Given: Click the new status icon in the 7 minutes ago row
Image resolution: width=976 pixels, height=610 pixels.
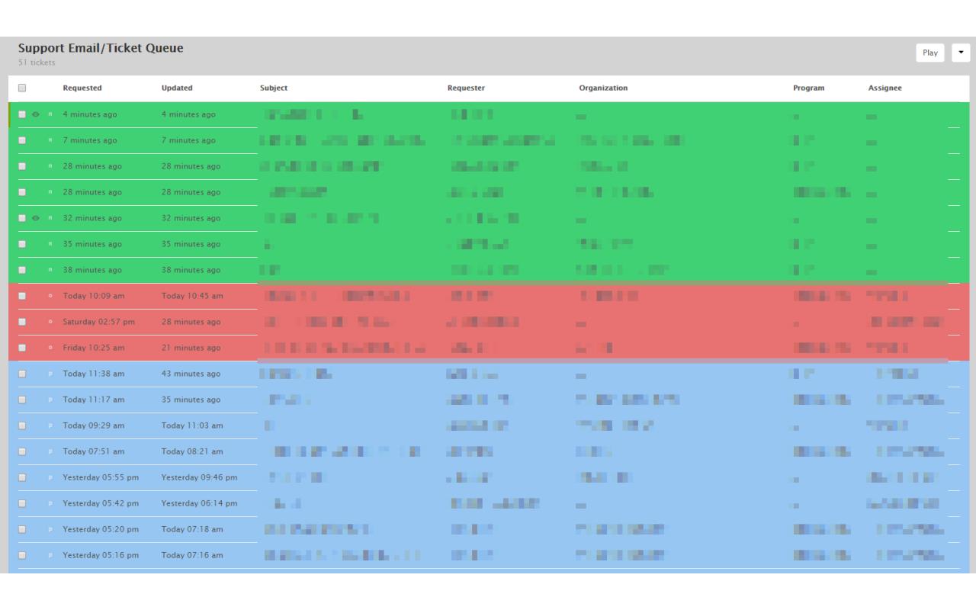Looking at the screenshot, I should point(50,140).
